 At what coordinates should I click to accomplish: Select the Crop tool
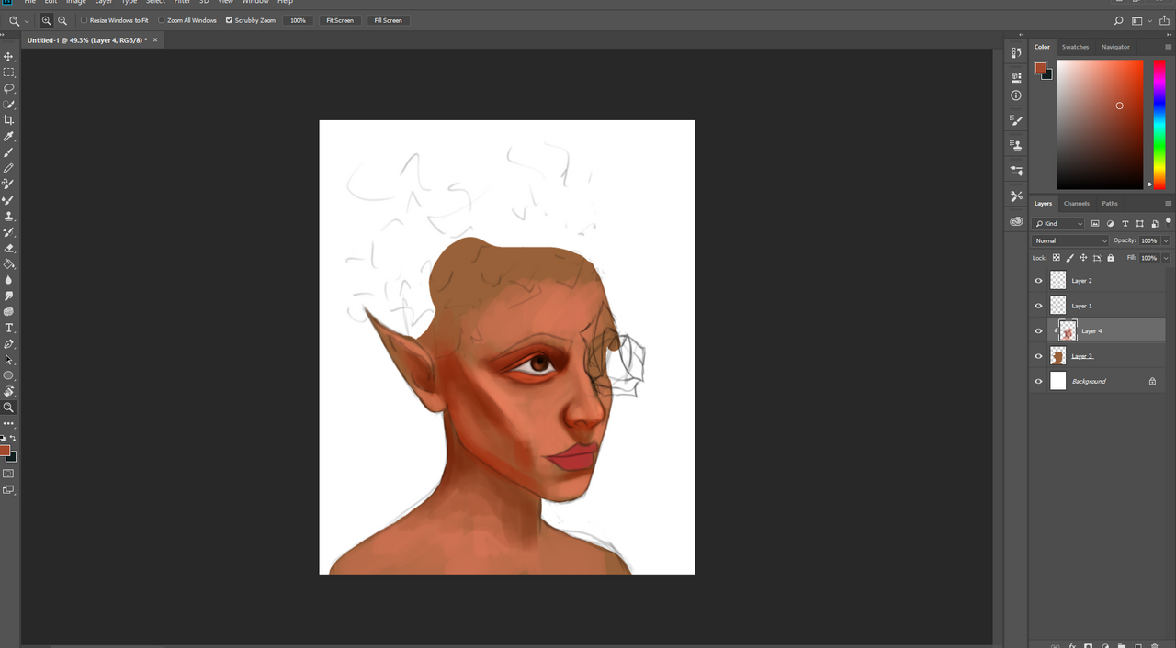pyautogui.click(x=9, y=120)
